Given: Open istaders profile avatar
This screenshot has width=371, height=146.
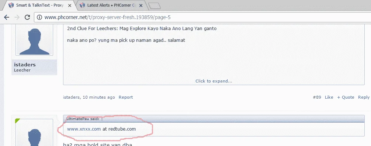Looking at the screenshot, I should click(x=34, y=40).
